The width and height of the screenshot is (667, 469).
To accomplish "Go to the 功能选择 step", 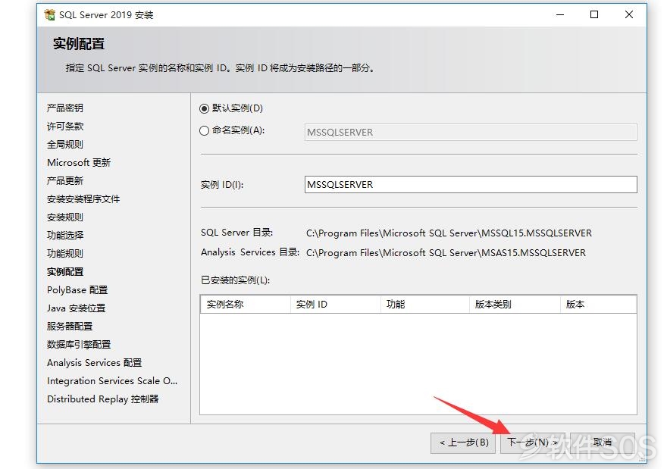I will [65, 235].
